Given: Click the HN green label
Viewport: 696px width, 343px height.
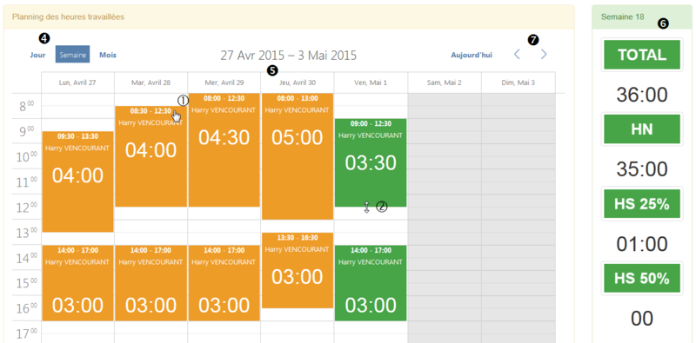Looking at the screenshot, I should pyautogui.click(x=642, y=129).
